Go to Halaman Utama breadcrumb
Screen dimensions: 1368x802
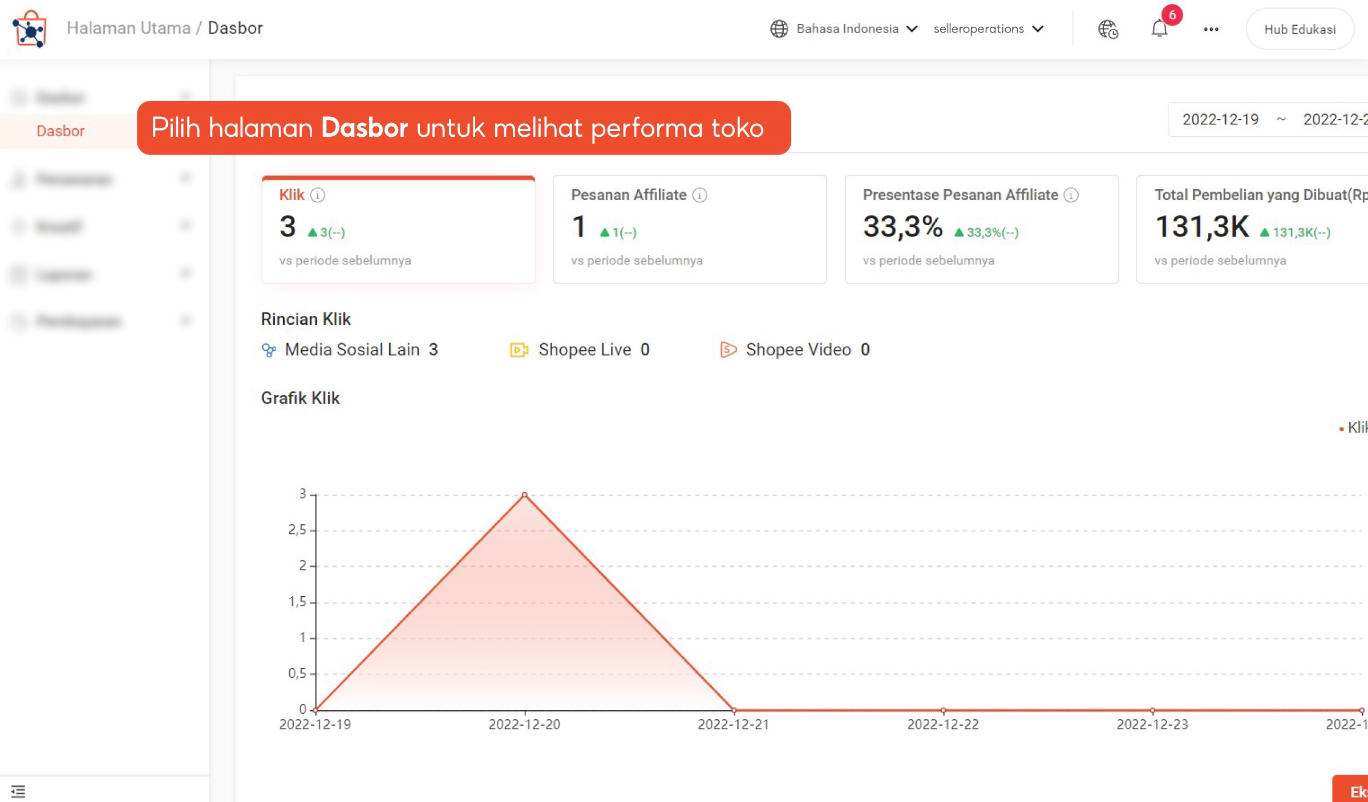point(128,27)
